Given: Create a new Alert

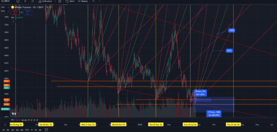Looking at the screenshot, I should tap(70, 1).
